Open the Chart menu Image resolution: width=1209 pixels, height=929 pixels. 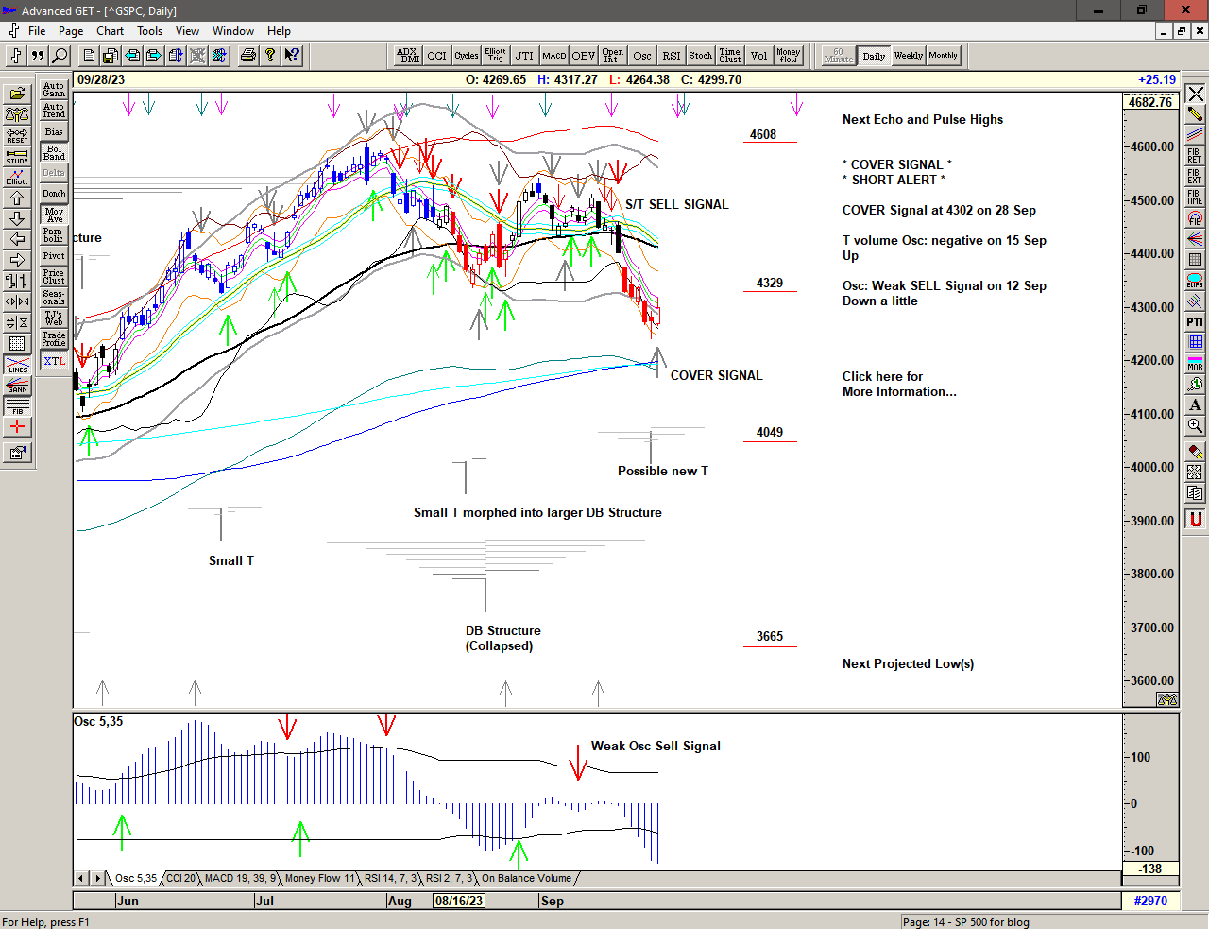click(110, 31)
